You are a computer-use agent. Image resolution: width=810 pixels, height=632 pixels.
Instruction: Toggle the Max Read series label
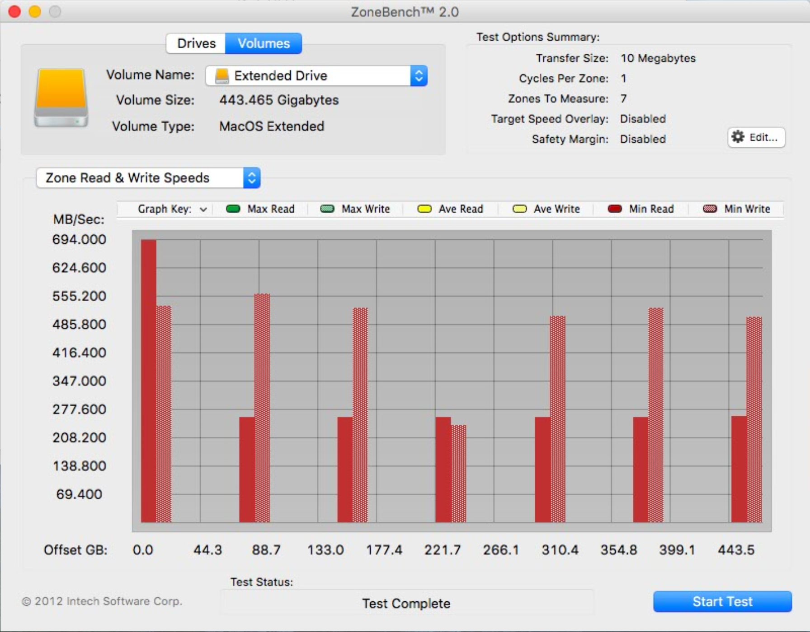click(271, 209)
